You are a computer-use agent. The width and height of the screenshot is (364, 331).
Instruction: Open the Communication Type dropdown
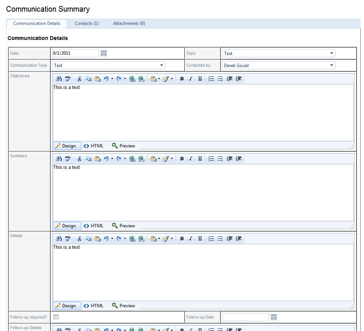click(161, 66)
